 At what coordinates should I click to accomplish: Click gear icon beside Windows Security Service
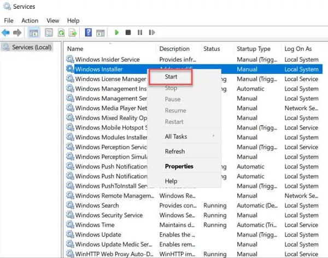point(70,215)
